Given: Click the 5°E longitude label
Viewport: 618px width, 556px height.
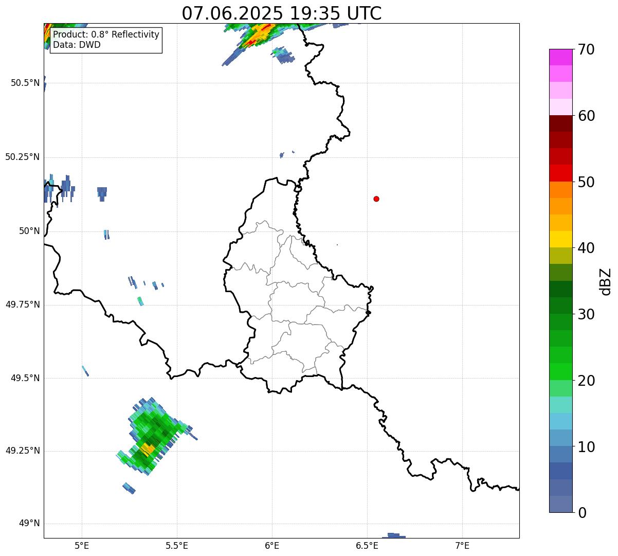Looking at the screenshot, I should [x=82, y=545].
